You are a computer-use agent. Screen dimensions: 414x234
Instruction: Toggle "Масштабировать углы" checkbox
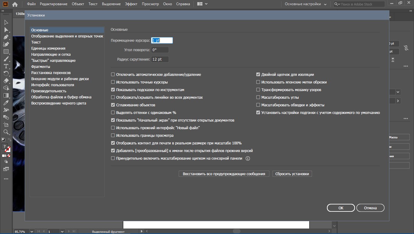point(258,97)
